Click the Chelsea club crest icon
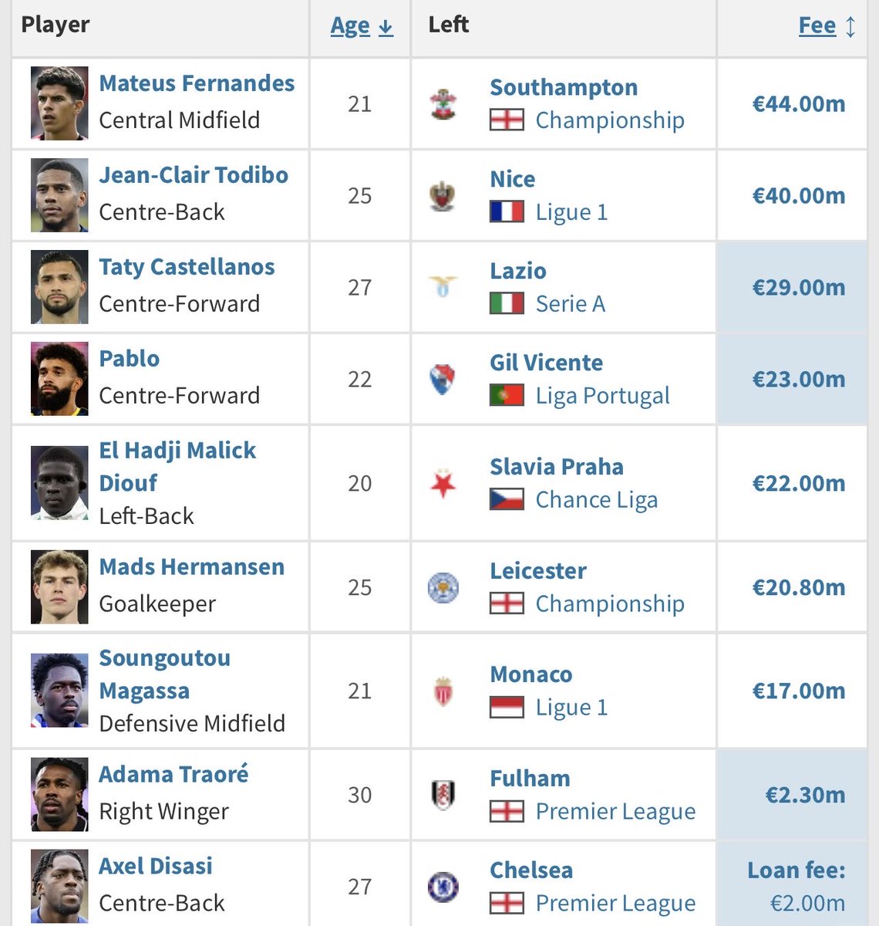 click(x=443, y=887)
